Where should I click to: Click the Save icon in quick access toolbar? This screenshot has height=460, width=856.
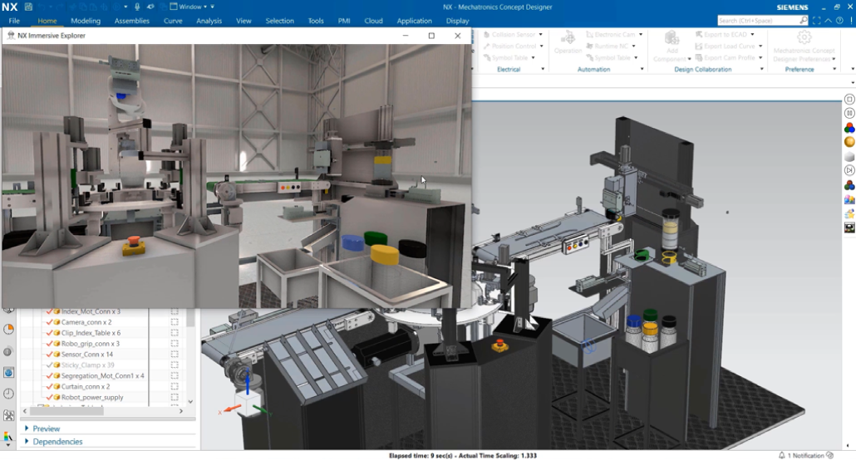point(28,7)
